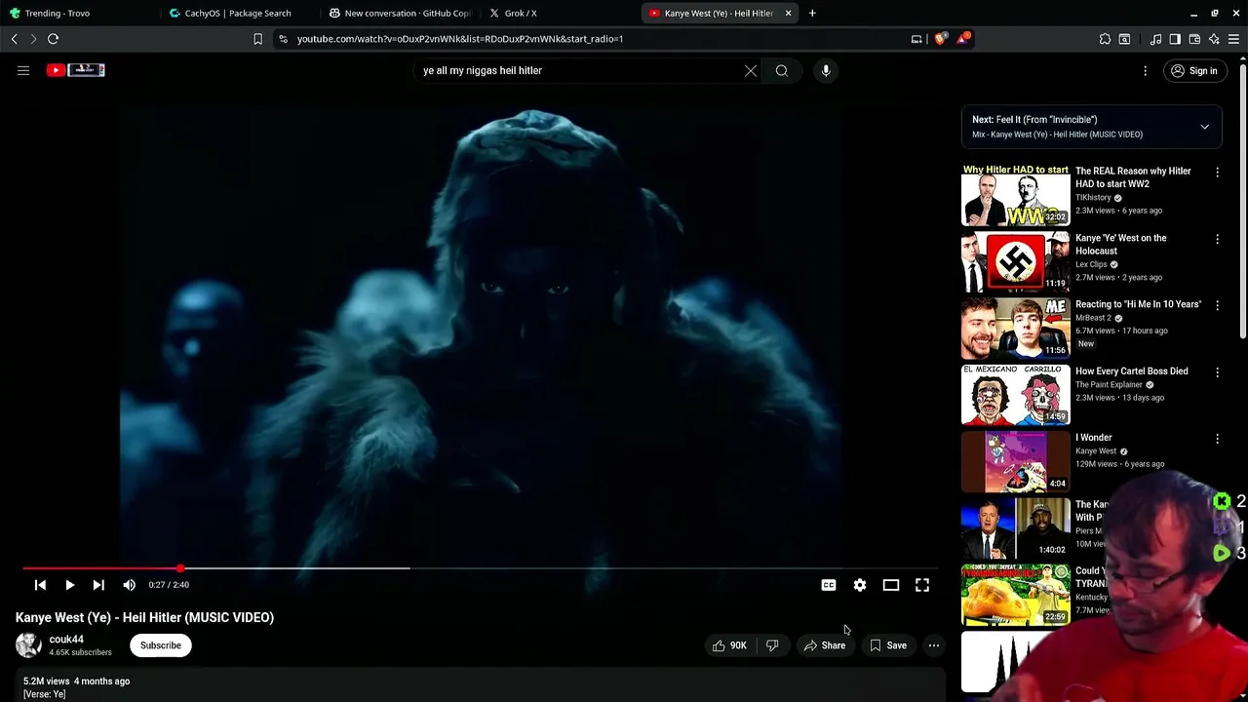Dislike this video
The image size is (1248, 702).
coord(772,645)
